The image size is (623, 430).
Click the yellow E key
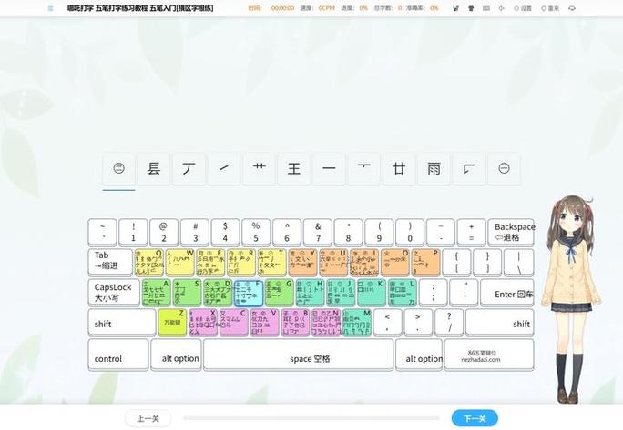click(x=210, y=262)
